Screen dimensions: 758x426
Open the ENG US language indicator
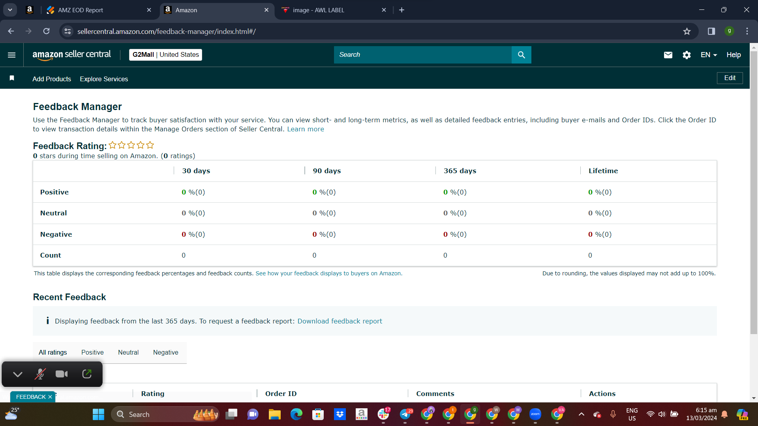coord(632,415)
